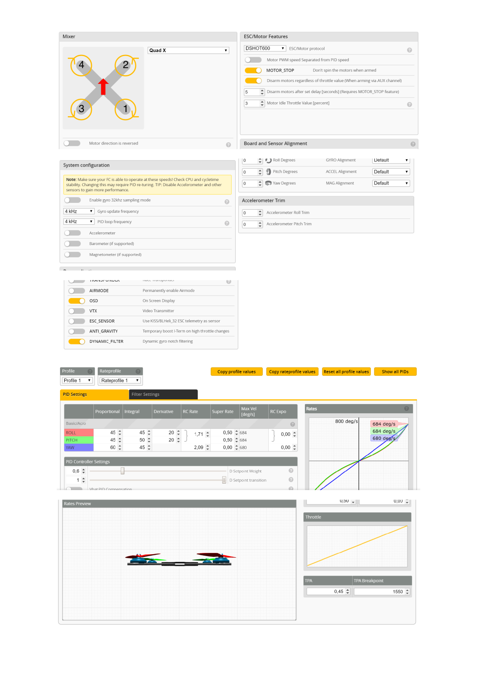Click the TPA Breakpoint value field
This screenshot has height=675, width=477.
click(x=382, y=591)
